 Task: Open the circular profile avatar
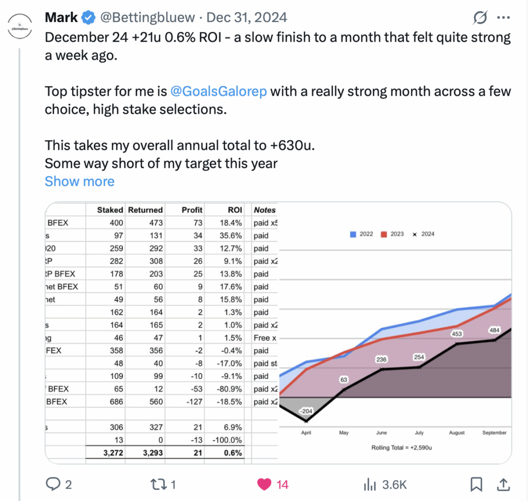[20, 26]
